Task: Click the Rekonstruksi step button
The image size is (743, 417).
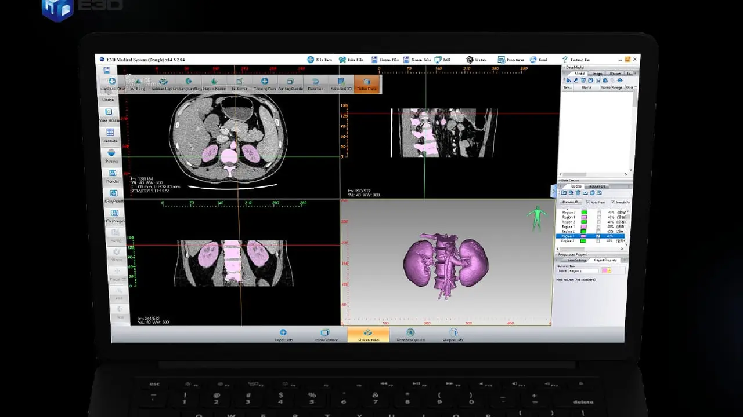Action: [368, 335]
